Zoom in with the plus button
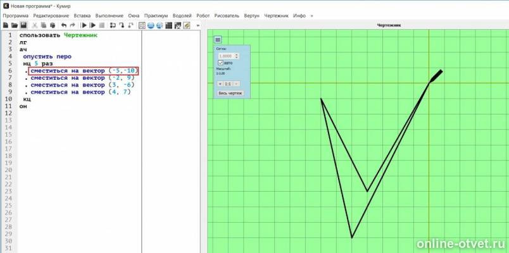 click(x=220, y=83)
